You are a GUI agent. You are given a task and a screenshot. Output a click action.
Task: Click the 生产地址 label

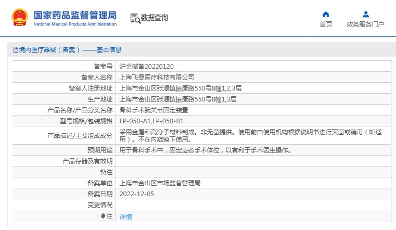100,99
